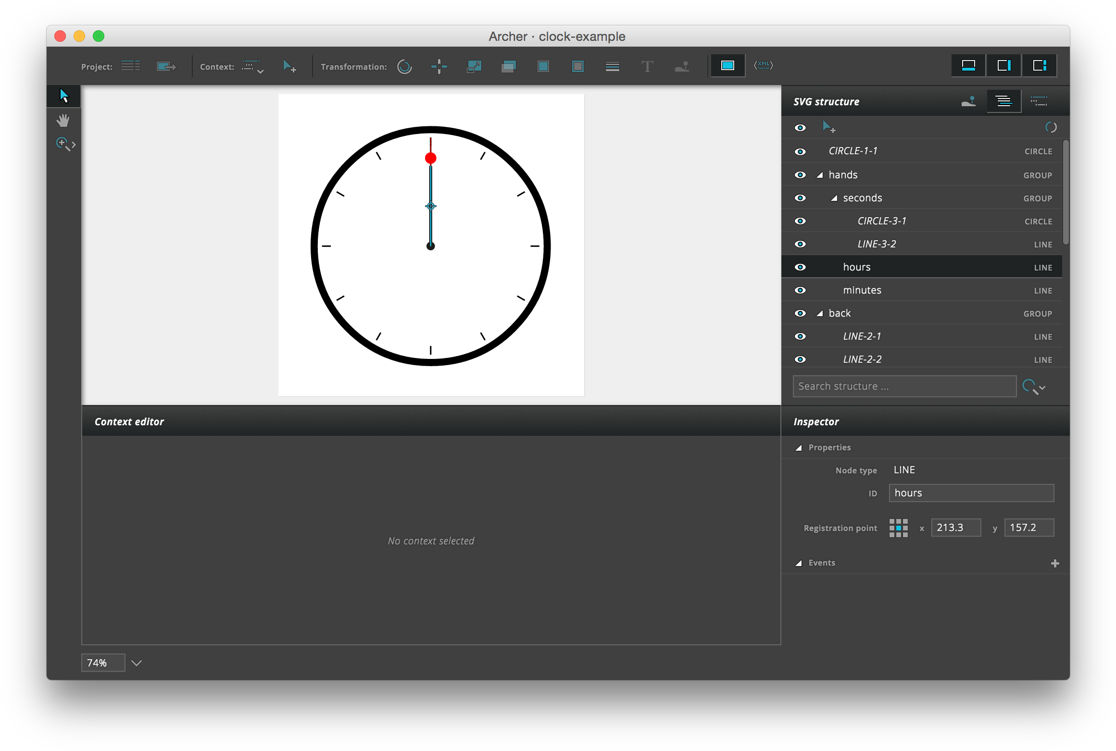
Task: Click the red seconds circle on canvas
Action: [431, 158]
